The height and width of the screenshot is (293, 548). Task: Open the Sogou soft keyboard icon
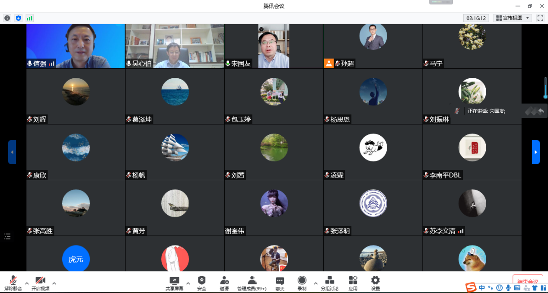click(517, 288)
